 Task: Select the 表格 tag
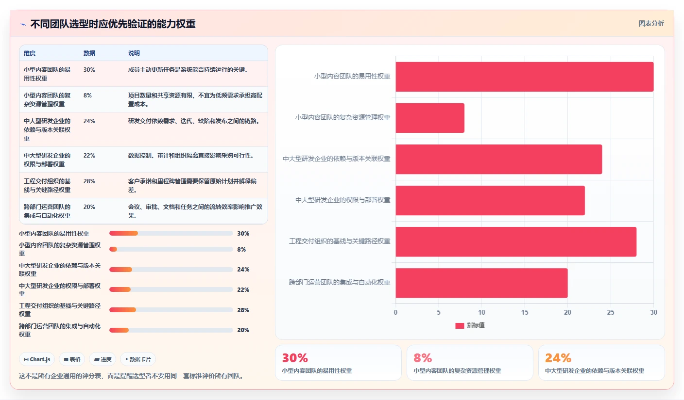(72, 359)
